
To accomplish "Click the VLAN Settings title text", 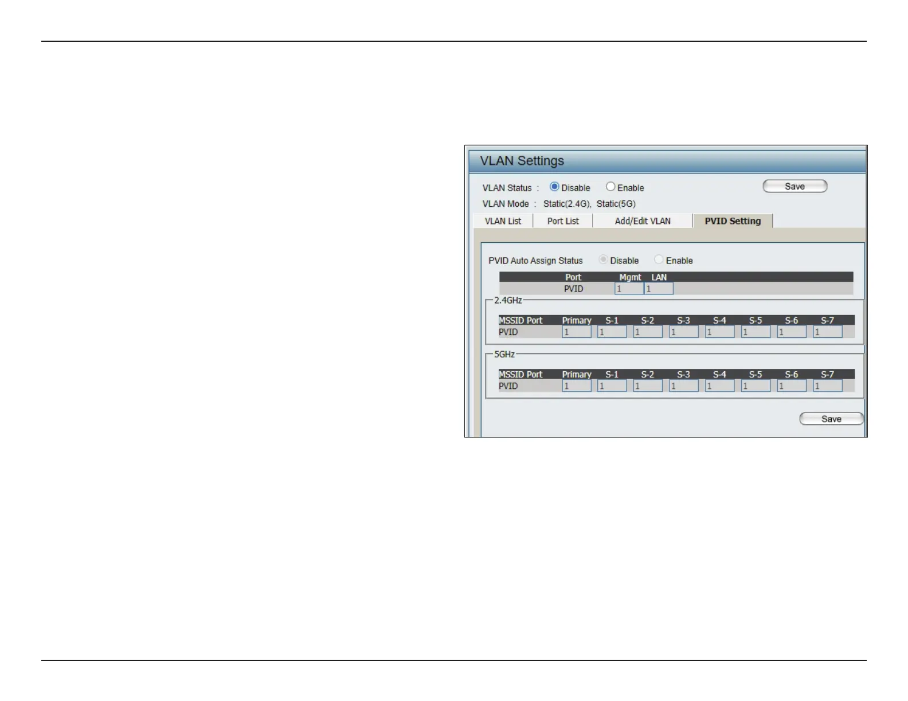I will coord(522,161).
